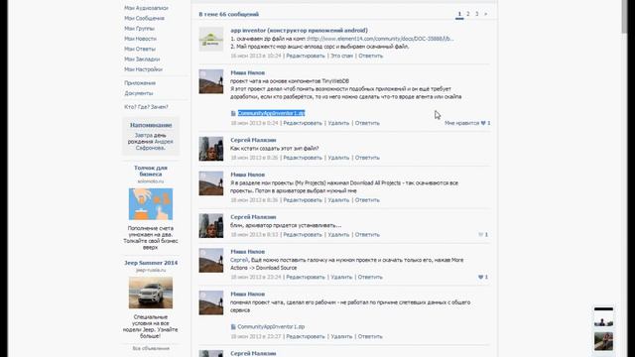This screenshot has width=635, height=357.
Task: Open Документы in the sidebar
Action: point(139,93)
